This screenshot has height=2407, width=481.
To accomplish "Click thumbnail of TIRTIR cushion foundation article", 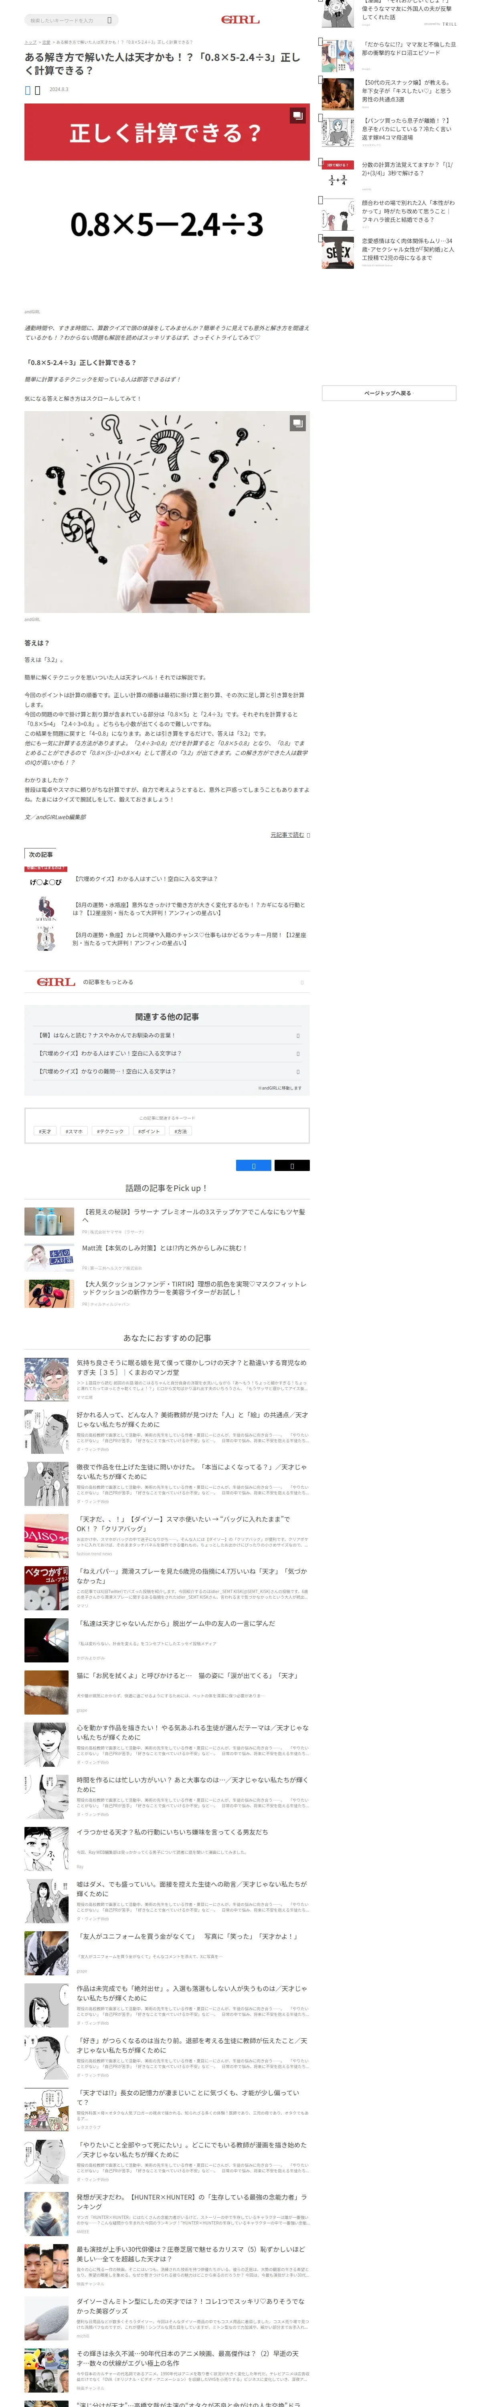I will (x=48, y=1293).
